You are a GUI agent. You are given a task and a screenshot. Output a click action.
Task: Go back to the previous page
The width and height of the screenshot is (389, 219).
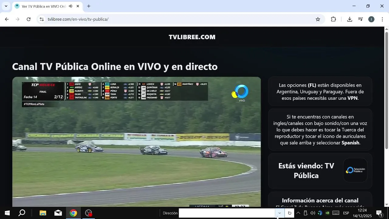(x=7, y=19)
